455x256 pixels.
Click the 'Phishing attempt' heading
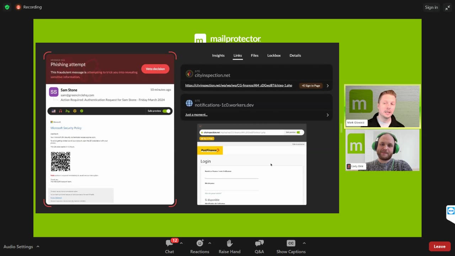click(68, 64)
